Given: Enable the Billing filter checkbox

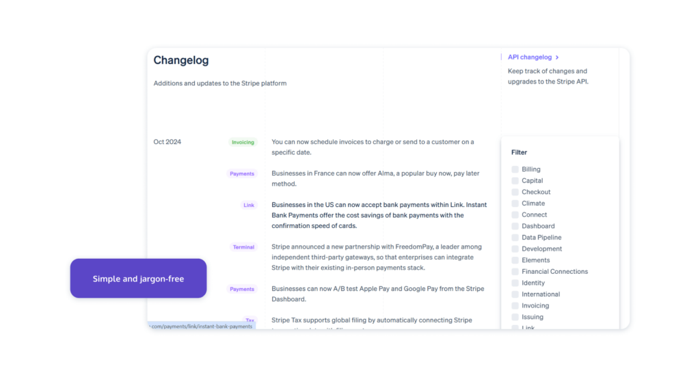Looking at the screenshot, I should pyautogui.click(x=515, y=169).
